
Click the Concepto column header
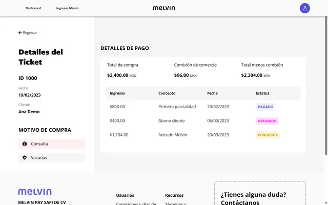167,93
